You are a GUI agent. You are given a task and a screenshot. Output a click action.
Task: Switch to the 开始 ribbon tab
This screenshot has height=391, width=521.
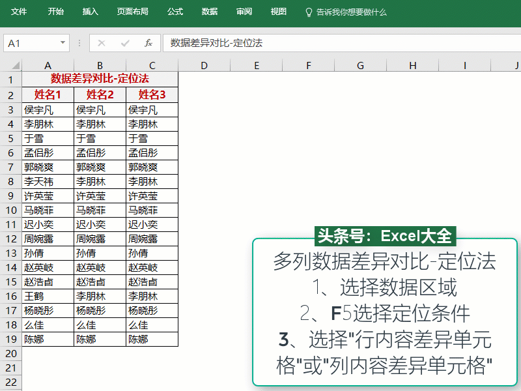[55, 11]
